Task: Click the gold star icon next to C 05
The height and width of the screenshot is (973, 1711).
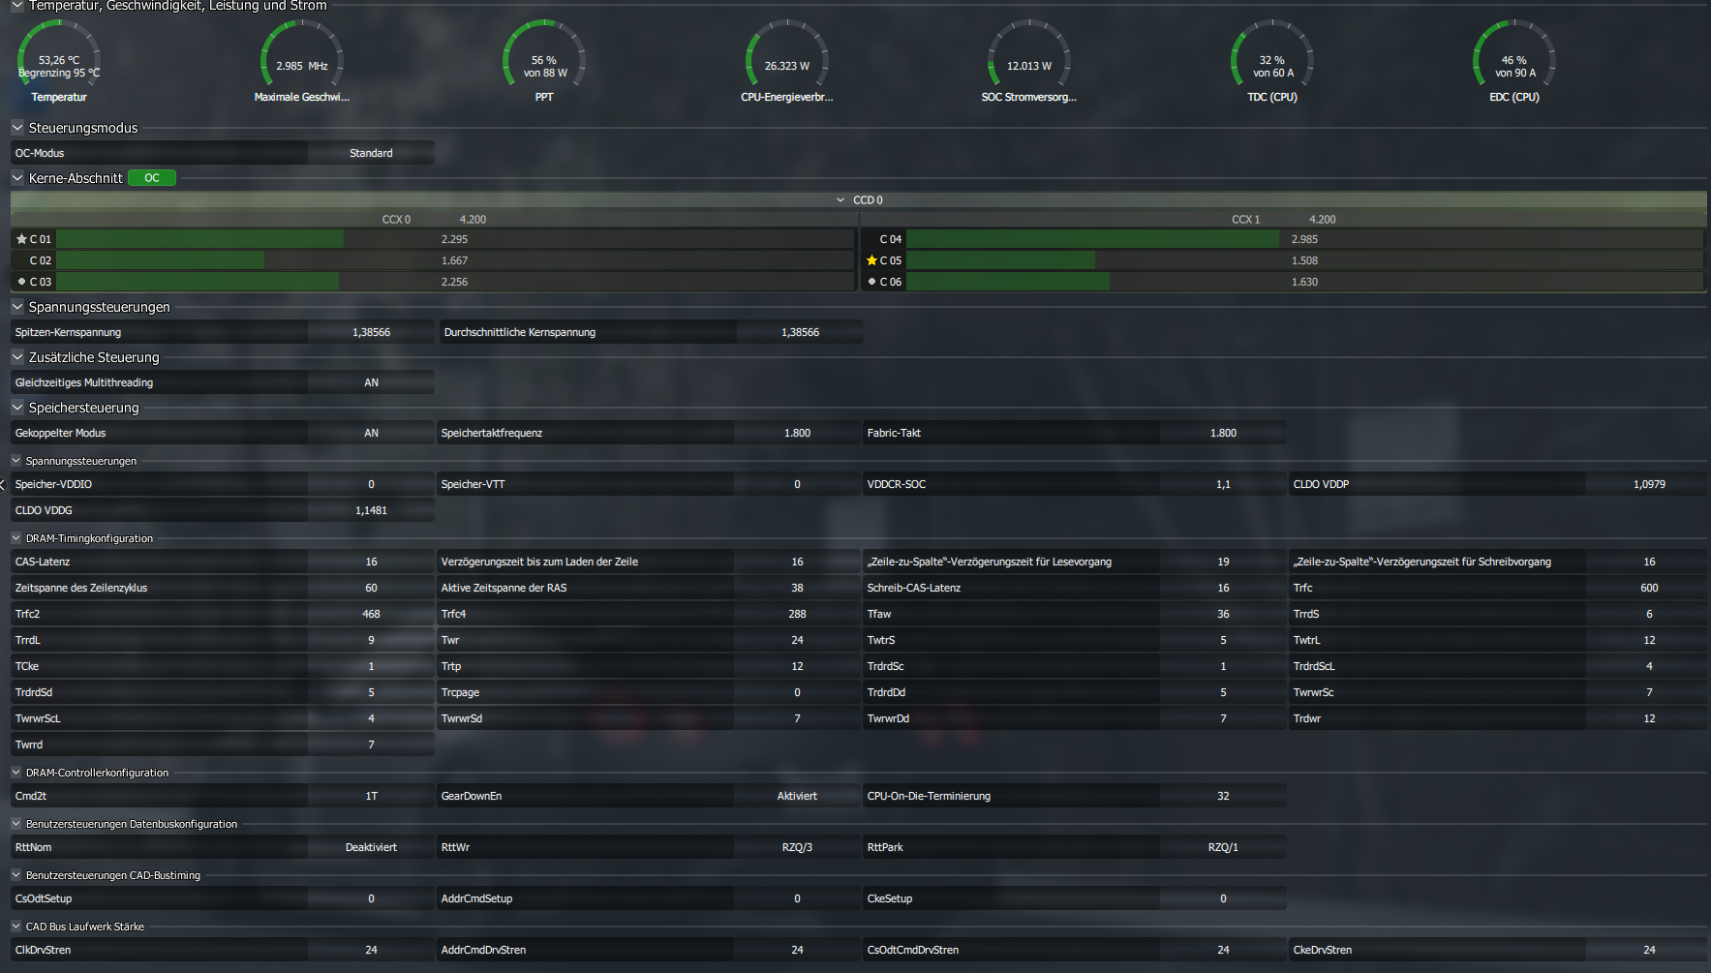Action: click(x=871, y=260)
